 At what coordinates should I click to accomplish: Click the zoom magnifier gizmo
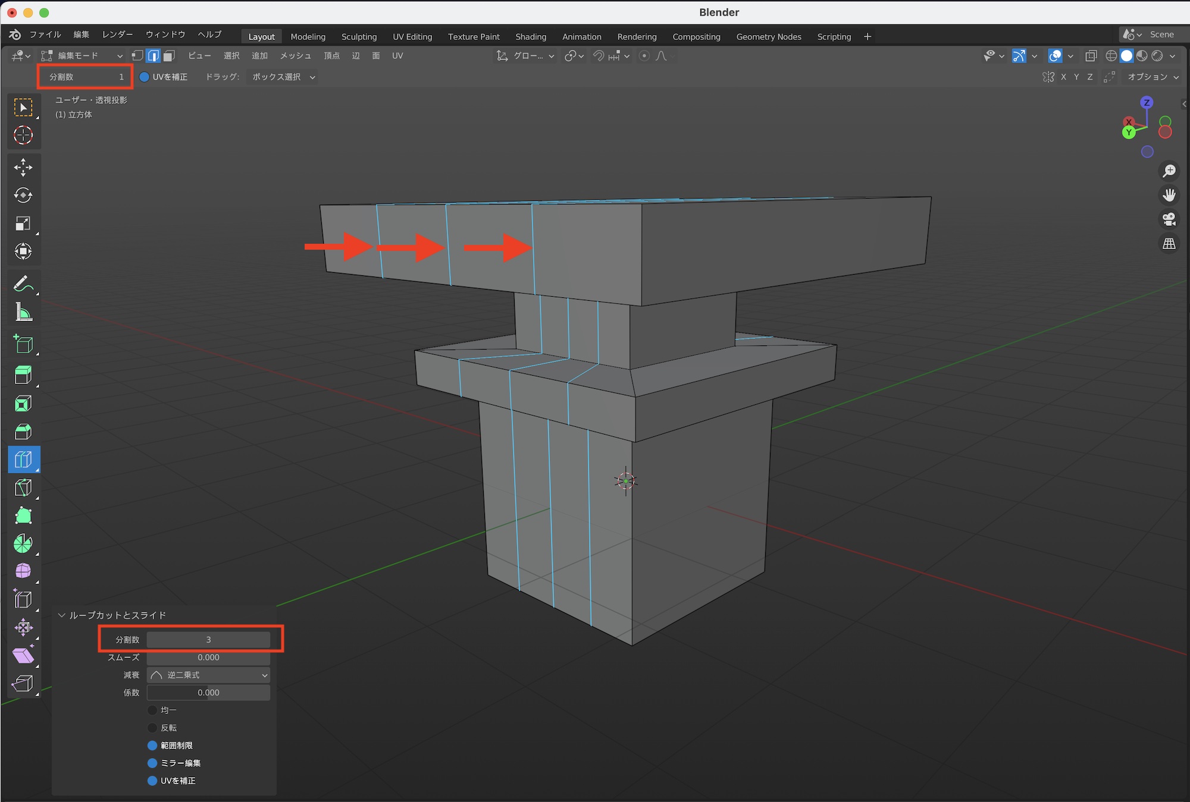tap(1169, 171)
